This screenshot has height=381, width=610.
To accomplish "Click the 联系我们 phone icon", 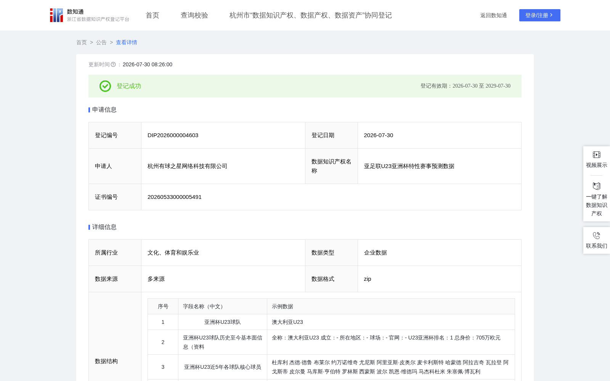I will click(x=597, y=235).
